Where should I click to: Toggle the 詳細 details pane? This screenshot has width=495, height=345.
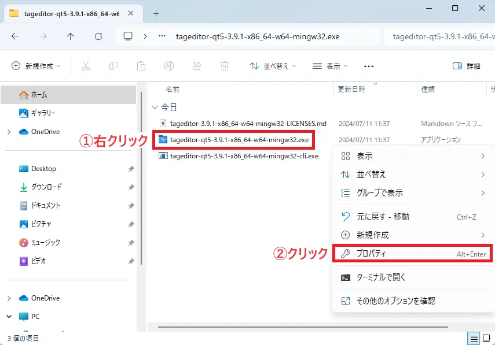point(467,66)
